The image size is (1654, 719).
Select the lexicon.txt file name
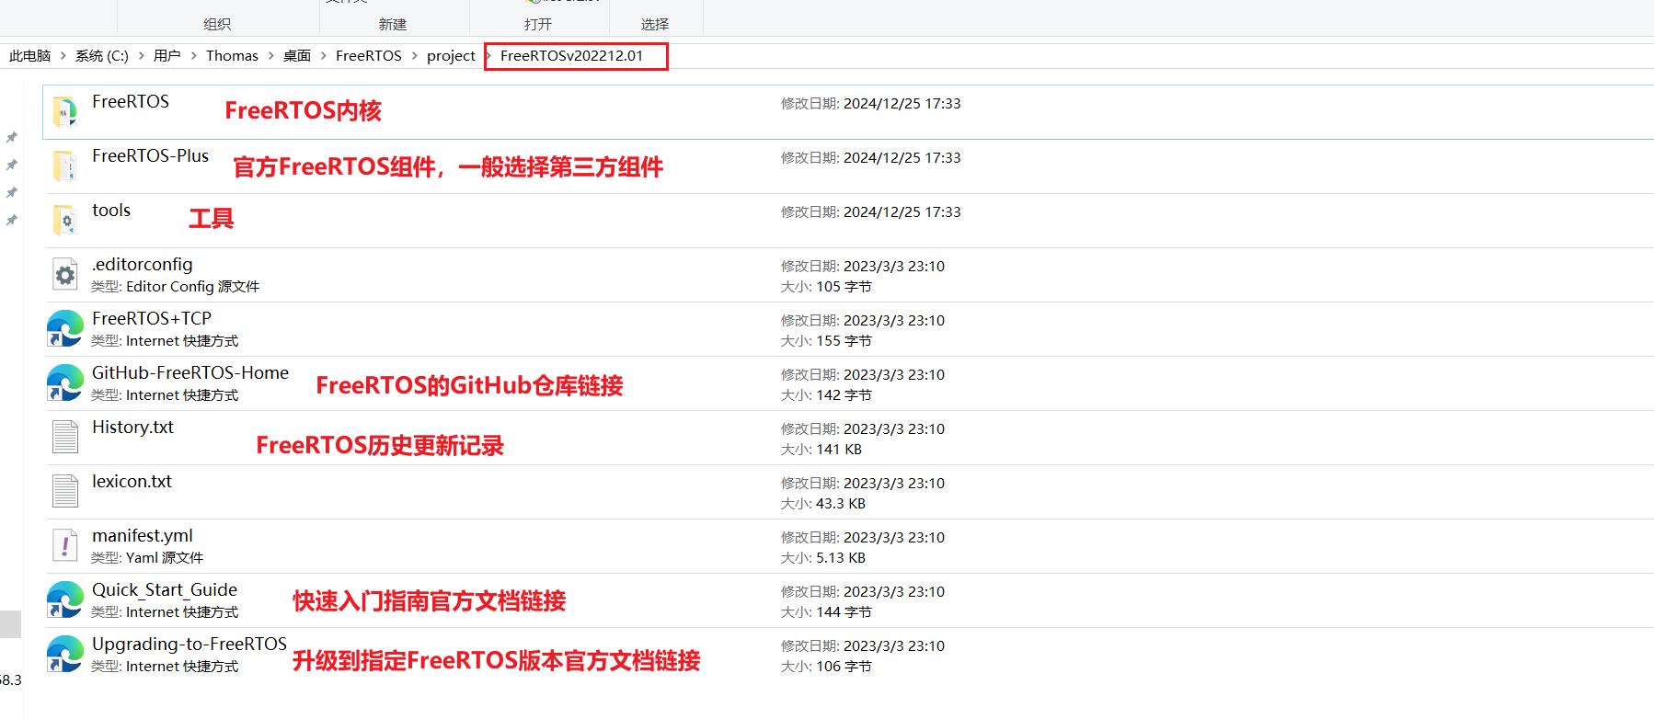(x=132, y=482)
